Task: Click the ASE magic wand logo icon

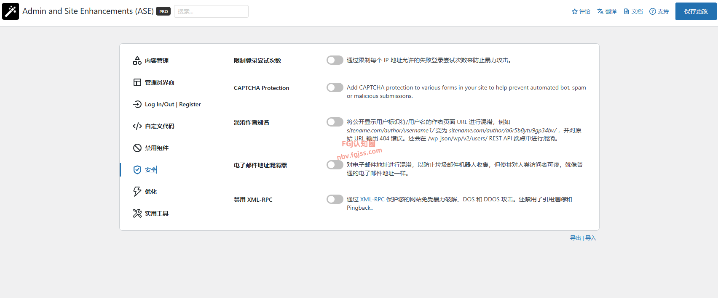Action: coord(11,11)
